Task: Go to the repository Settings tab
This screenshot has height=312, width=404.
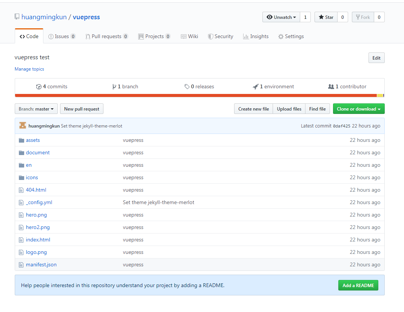Action: tap(291, 37)
